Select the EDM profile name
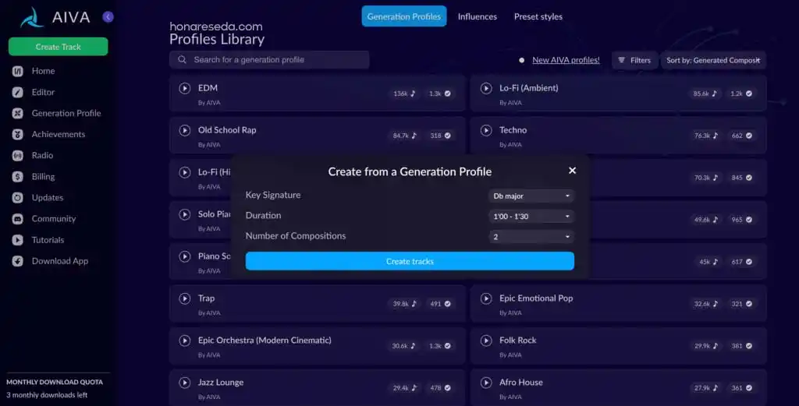This screenshot has width=799, height=406. click(208, 88)
